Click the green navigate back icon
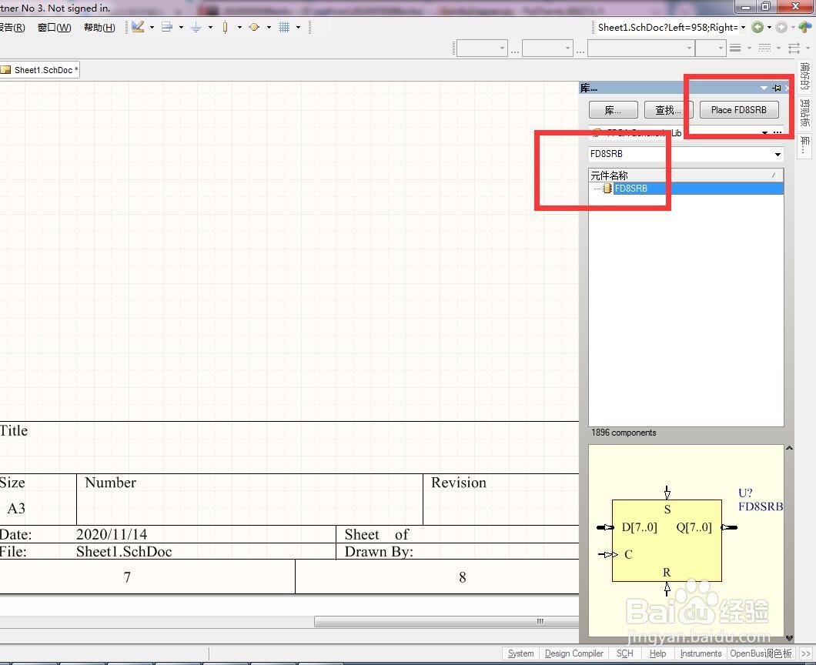The image size is (816, 665). pos(757,27)
